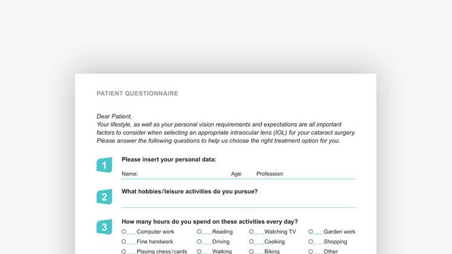Select the Watching TV option circle

pyautogui.click(x=251, y=232)
